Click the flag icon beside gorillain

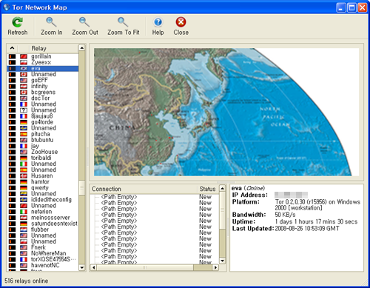point(24,56)
